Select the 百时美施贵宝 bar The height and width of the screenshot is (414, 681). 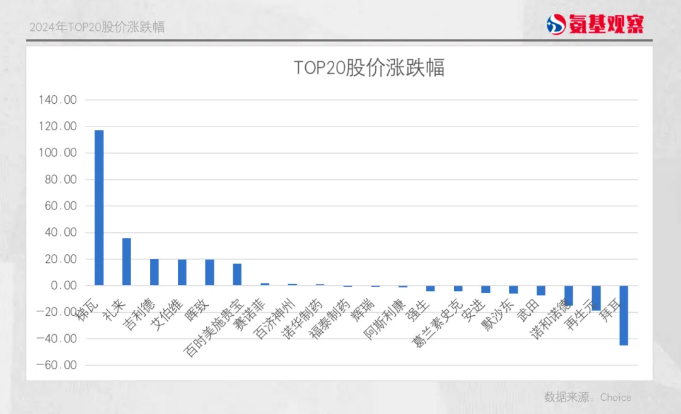click(x=237, y=274)
